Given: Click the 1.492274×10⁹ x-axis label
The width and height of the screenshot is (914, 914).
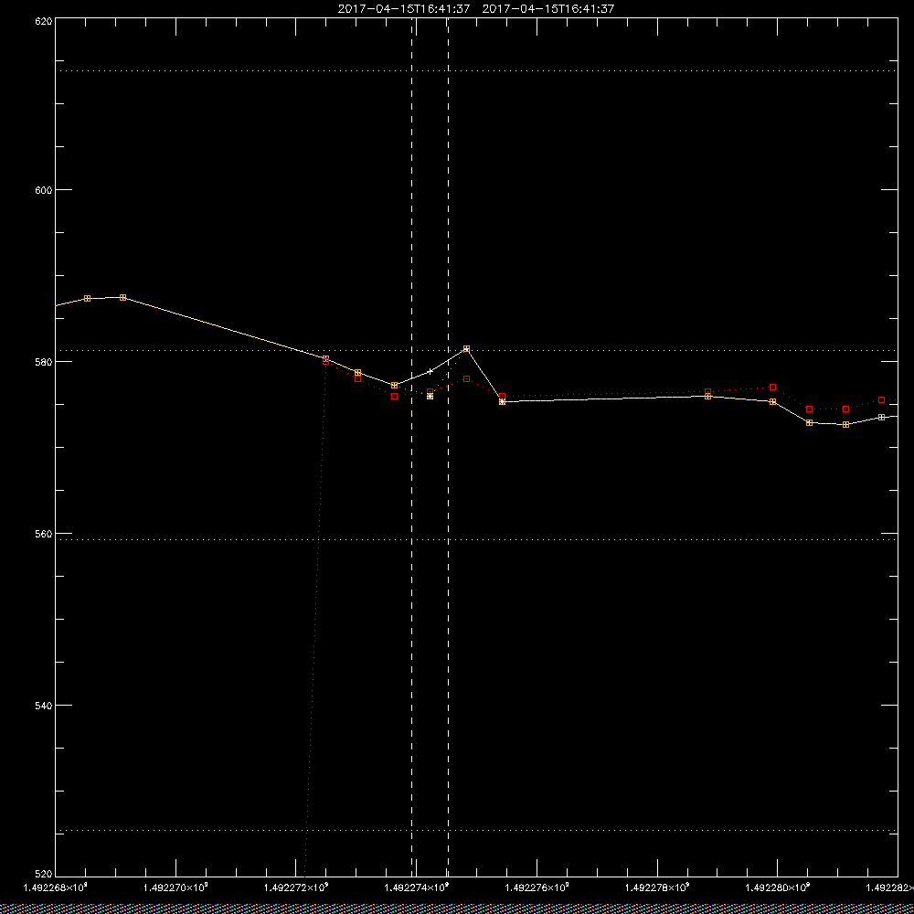Looking at the screenshot, I should tap(417, 887).
